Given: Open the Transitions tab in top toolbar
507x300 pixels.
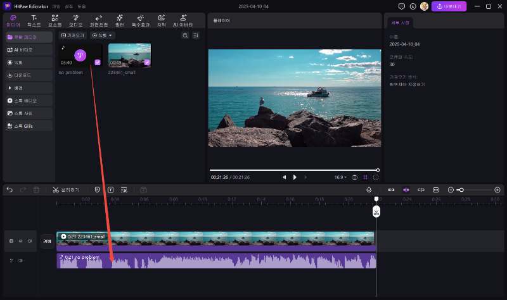Looking at the screenshot, I should click(99, 21).
